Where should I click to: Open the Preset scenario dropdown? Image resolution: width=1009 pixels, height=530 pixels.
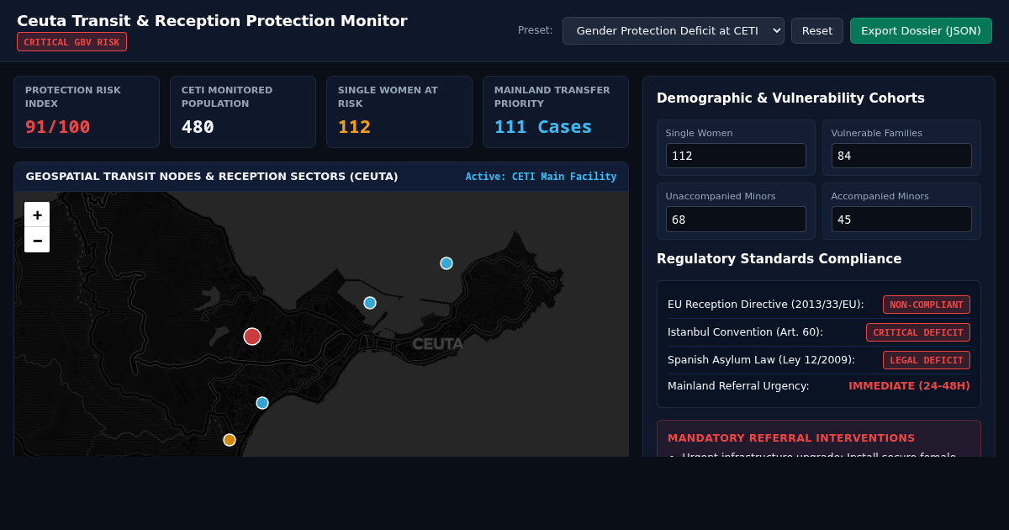pyautogui.click(x=674, y=30)
